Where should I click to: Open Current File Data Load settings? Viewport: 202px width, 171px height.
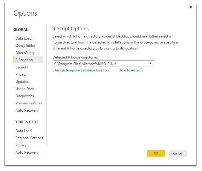tap(24, 131)
